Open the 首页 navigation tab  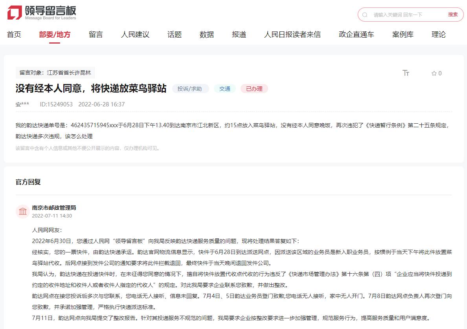point(14,35)
